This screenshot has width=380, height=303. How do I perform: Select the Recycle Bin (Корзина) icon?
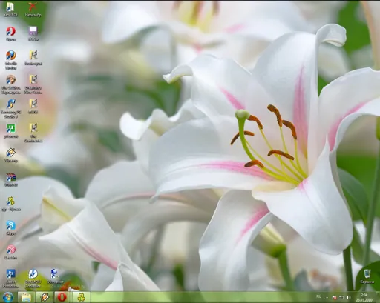367,276
